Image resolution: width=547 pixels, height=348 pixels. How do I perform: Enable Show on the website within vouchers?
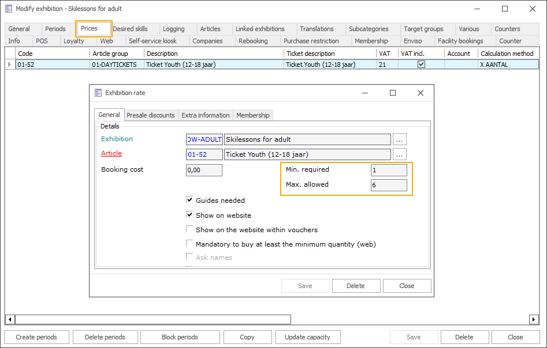pyautogui.click(x=189, y=229)
